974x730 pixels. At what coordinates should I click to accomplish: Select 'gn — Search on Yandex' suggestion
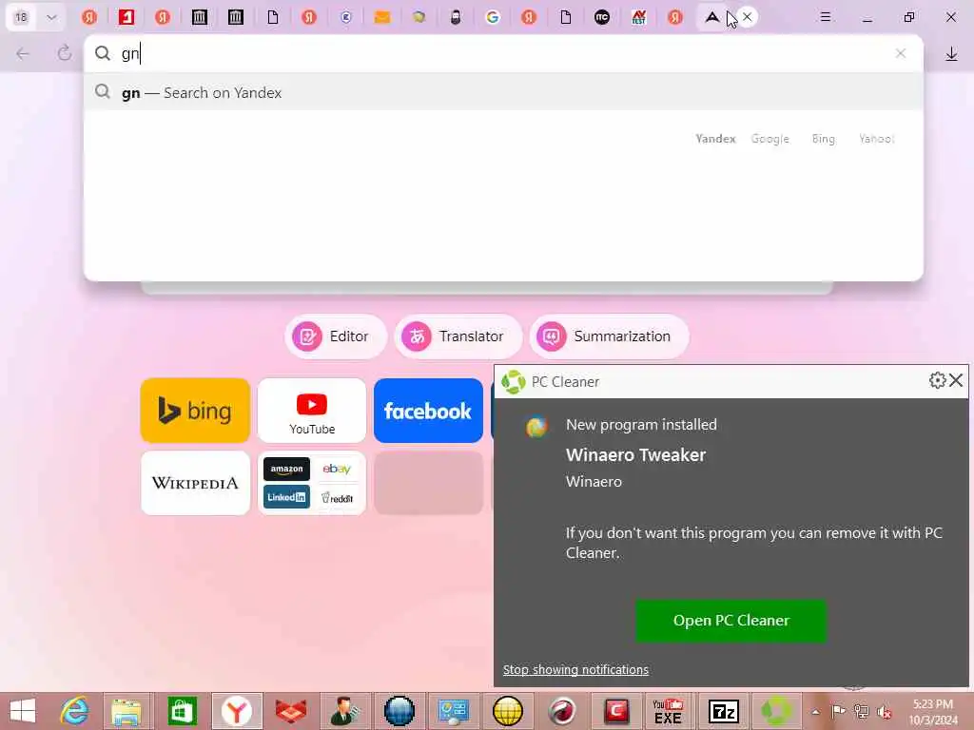click(x=503, y=92)
